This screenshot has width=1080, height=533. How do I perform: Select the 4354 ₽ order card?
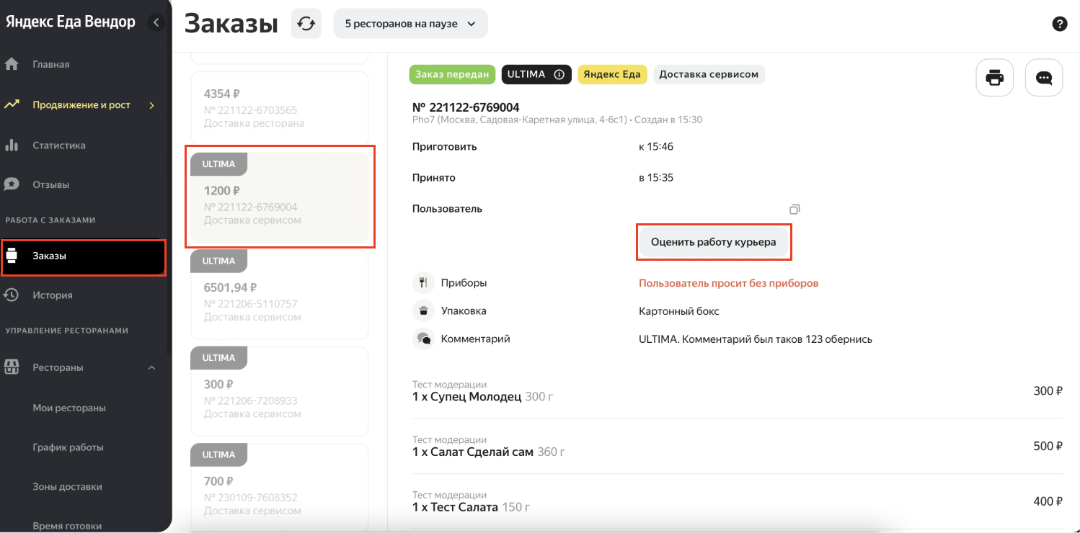[x=279, y=108]
